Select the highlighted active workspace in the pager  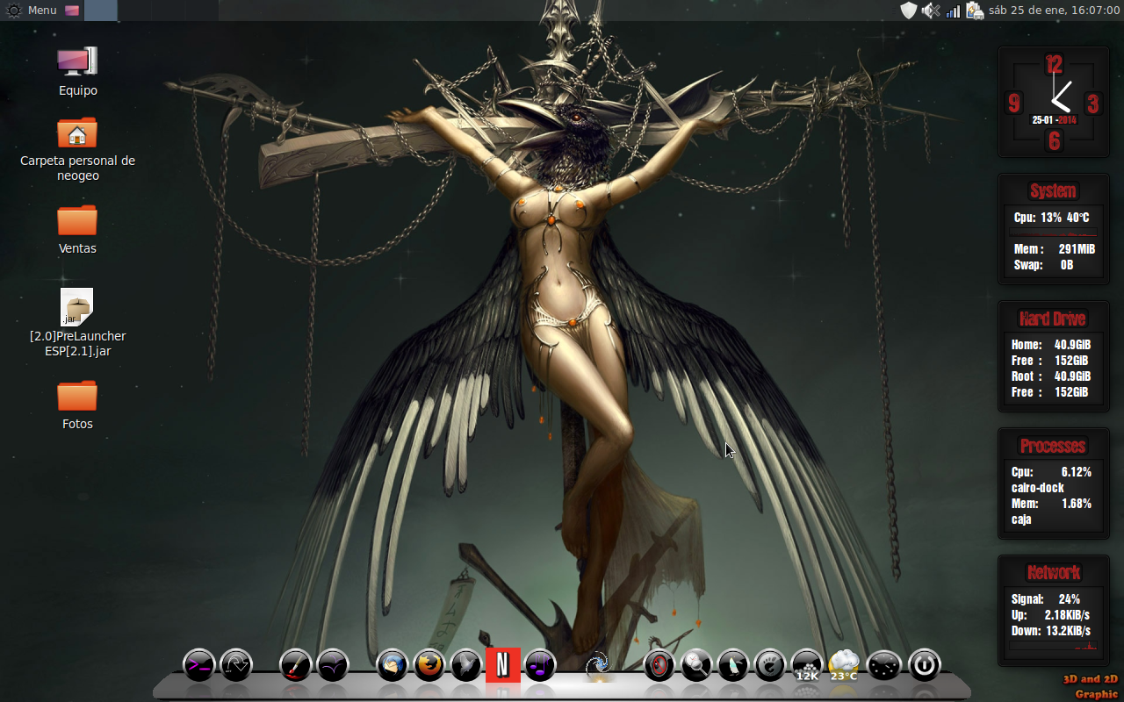(101, 11)
